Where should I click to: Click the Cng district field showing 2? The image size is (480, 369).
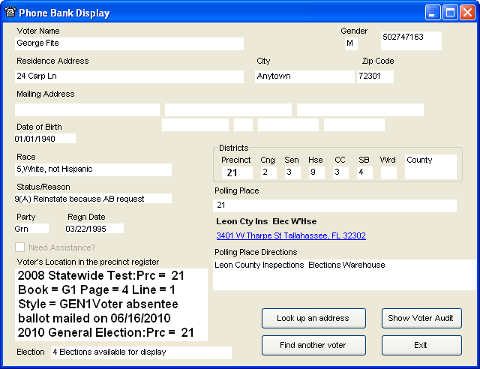(268, 172)
